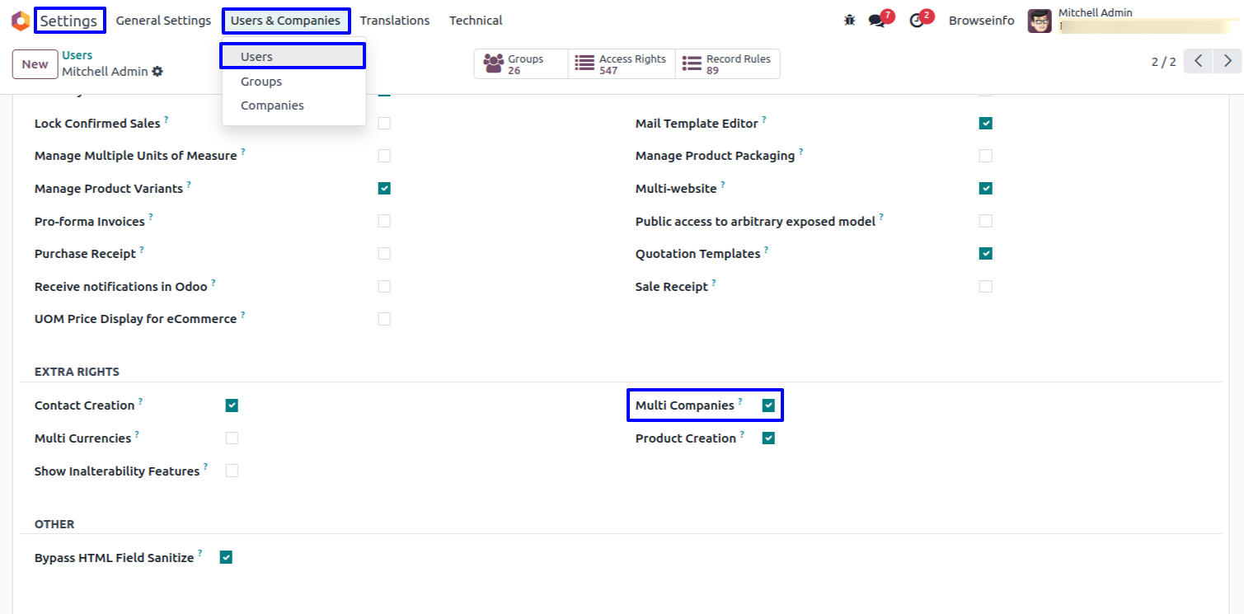Open the Odoo home apps icon
The height and width of the screenshot is (614, 1244).
pos(20,21)
